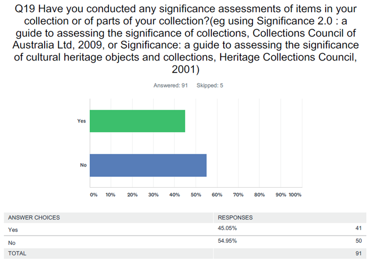Select the Yes axis label
This screenshot has width=372, height=264.
[81, 121]
